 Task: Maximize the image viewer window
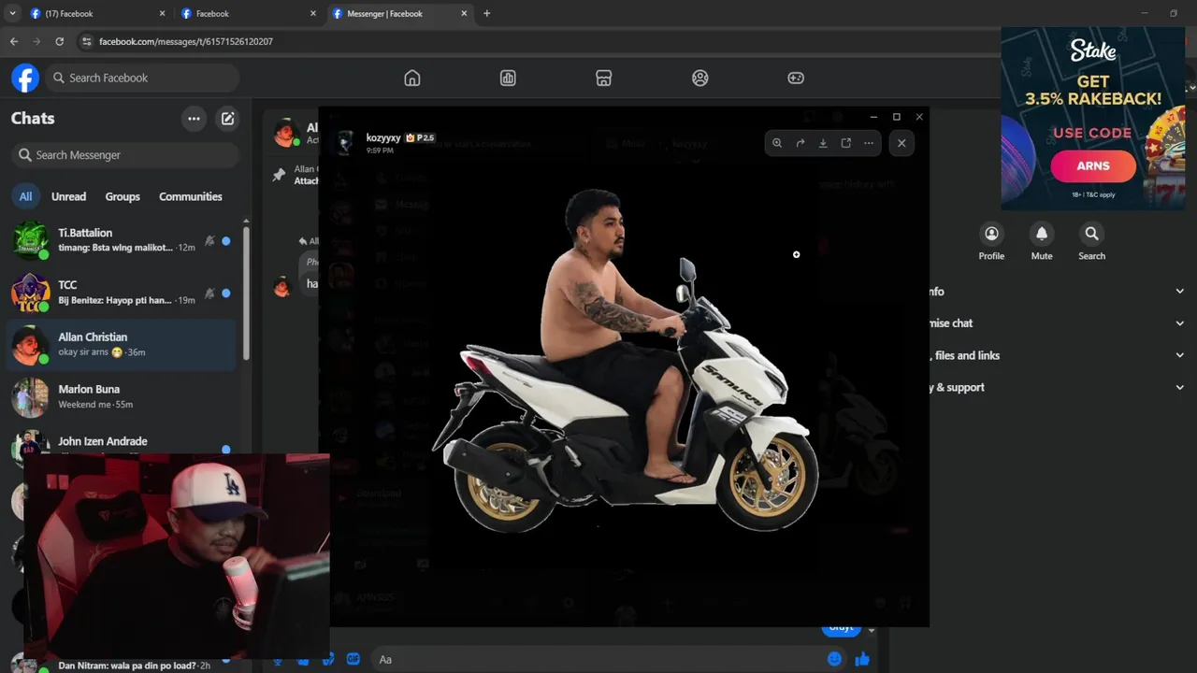pyautogui.click(x=896, y=117)
